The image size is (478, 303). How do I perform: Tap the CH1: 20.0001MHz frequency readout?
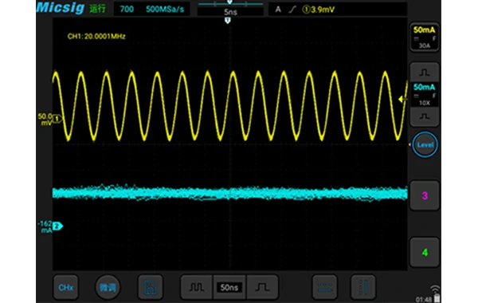pos(96,37)
